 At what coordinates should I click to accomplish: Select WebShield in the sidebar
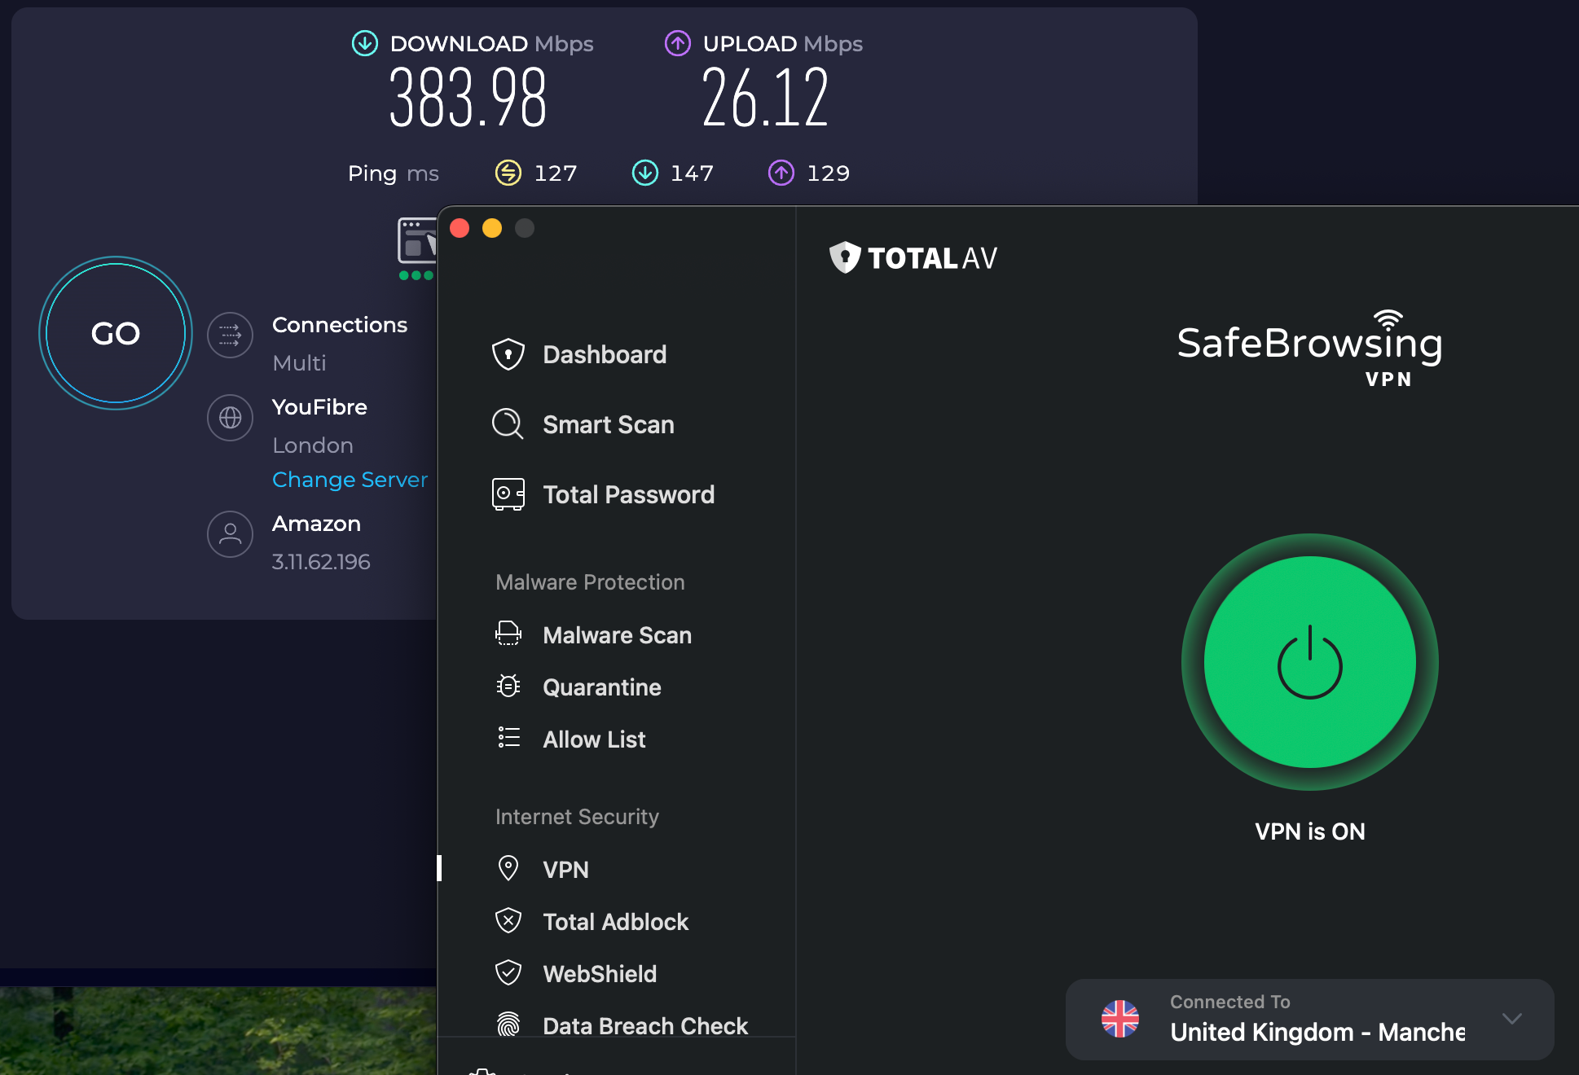600,973
